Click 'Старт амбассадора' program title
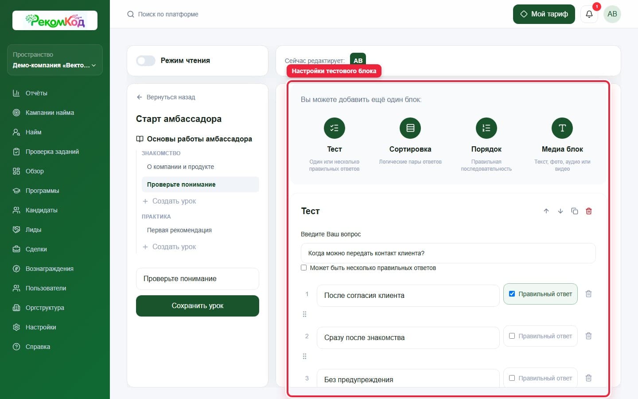Viewport: 638px width, 399px height. pyautogui.click(x=179, y=119)
